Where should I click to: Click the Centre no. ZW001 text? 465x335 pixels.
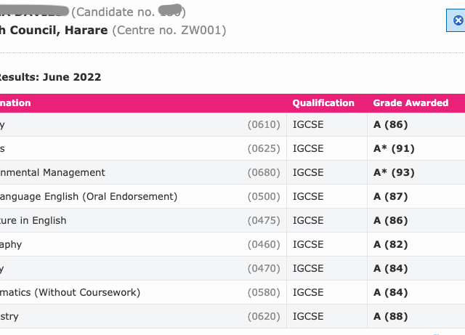click(x=169, y=31)
